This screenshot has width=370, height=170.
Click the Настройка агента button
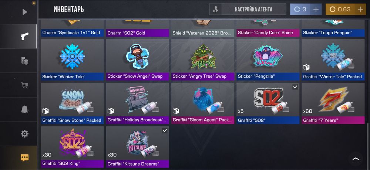(x=248, y=10)
